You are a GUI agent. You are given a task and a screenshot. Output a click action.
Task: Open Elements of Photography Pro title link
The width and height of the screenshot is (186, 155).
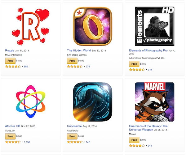tap(148, 50)
